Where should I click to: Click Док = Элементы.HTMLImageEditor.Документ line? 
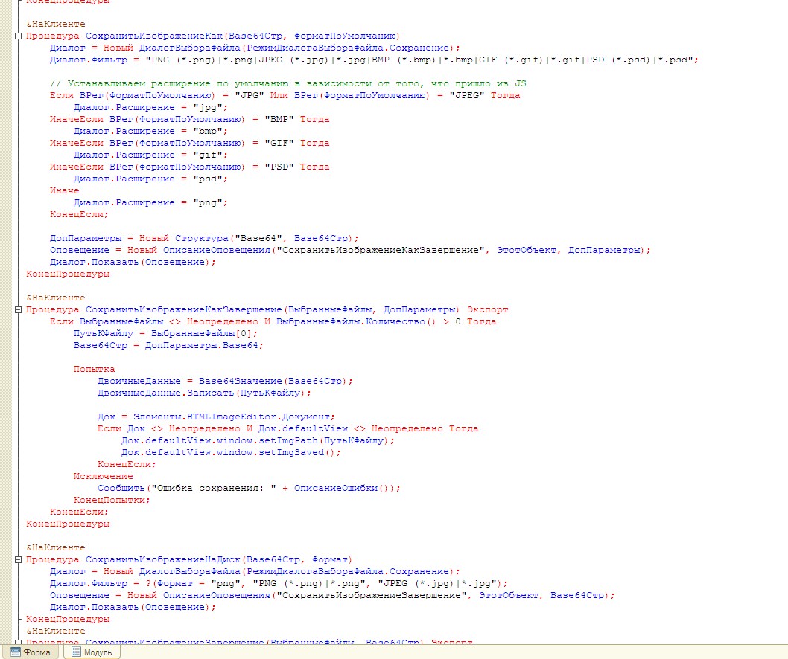216,417
